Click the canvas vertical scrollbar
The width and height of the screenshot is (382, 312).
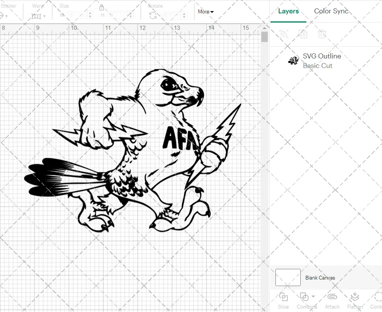point(264,37)
